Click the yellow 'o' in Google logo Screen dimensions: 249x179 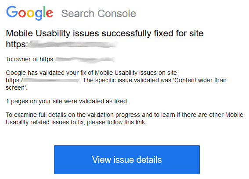pos(30,13)
